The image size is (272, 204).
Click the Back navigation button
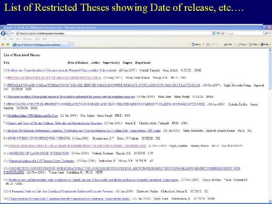click(3, 33)
